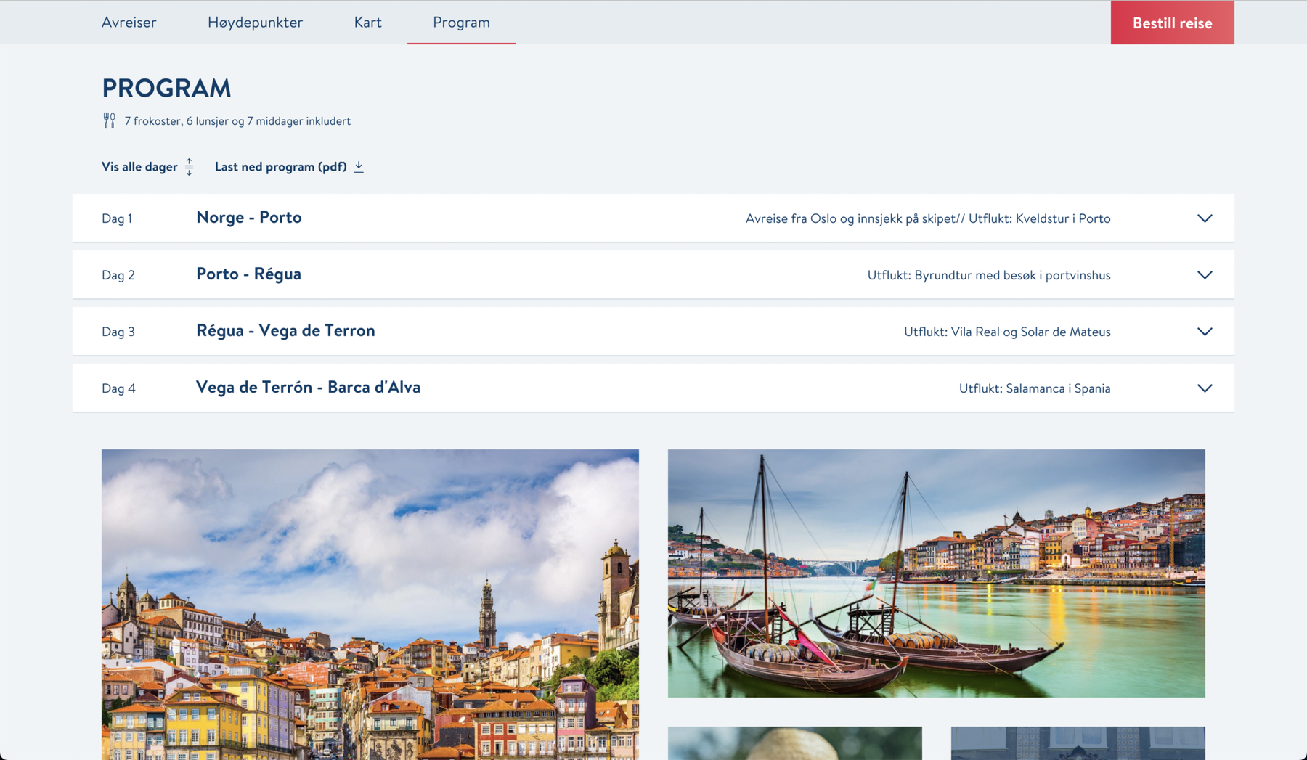The image size is (1307, 760).
Task: Expand Dag 4 chevron arrow
Action: coord(1205,388)
